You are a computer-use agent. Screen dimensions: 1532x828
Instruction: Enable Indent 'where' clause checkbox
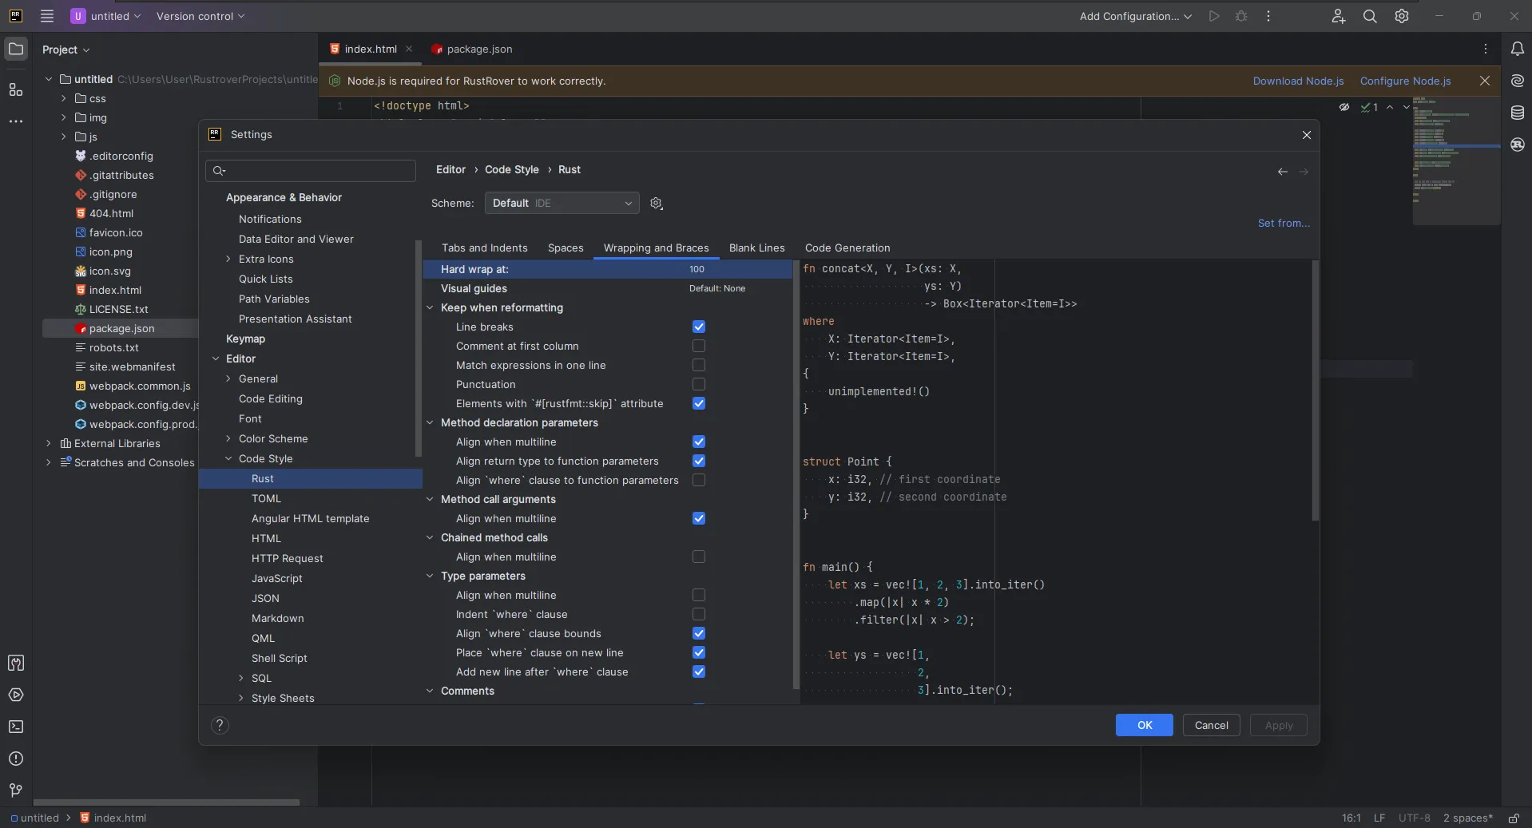point(699,614)
